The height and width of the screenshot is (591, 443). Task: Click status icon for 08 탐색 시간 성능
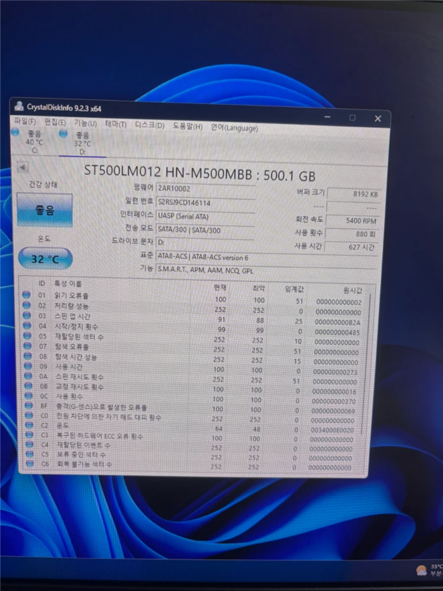tap(28, 356)
